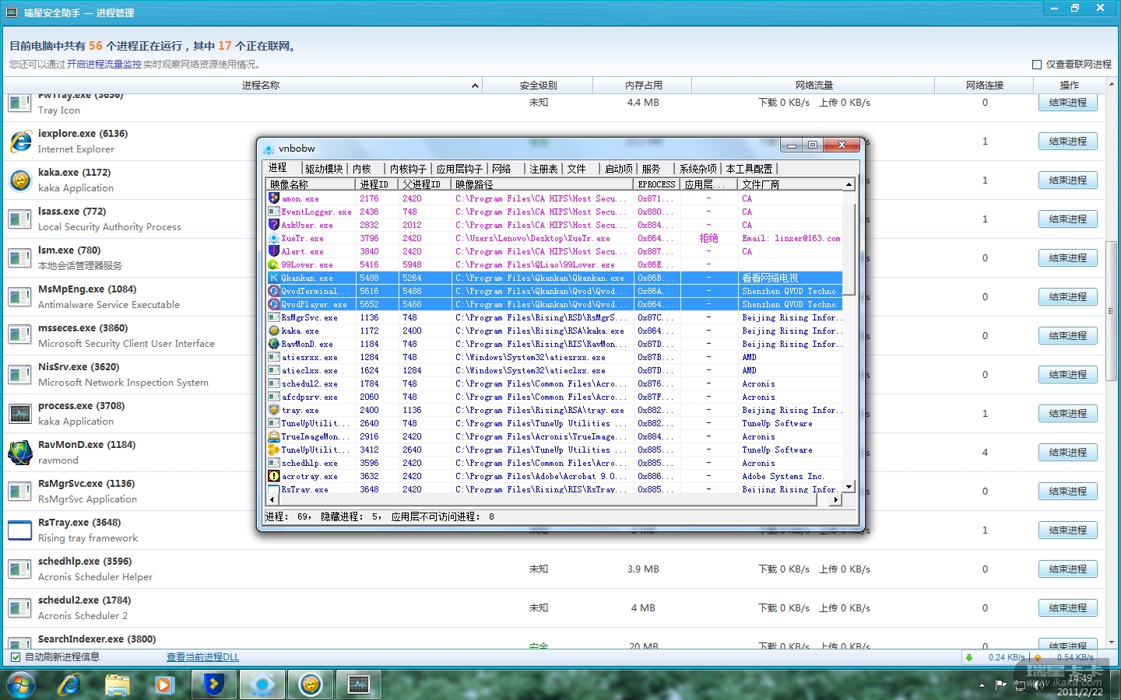Click the vnbobw list scroll down arrow
The image size is (1121, 700).
click(x=849, y=487)
